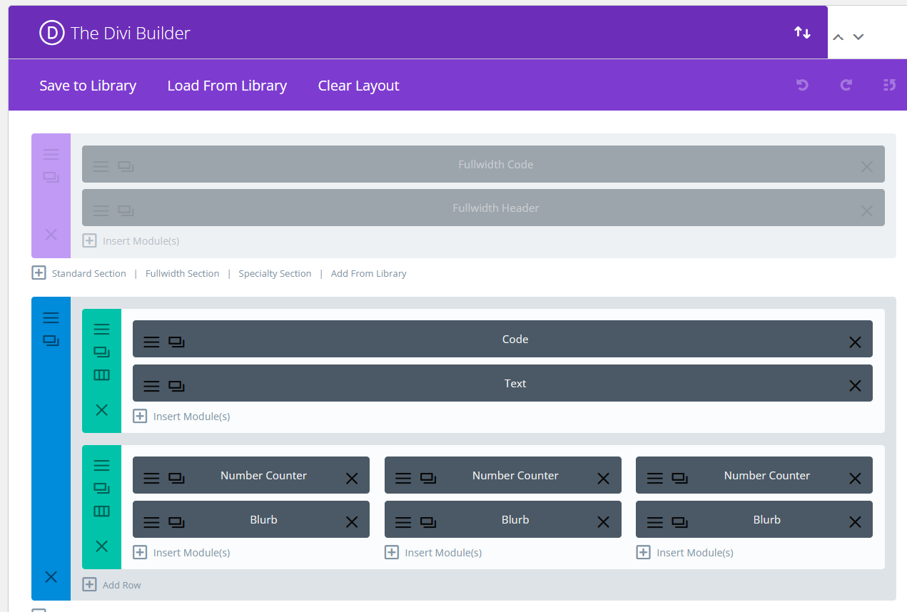Open first column Number Counter settings icon
This screenshot has height=612, width=907.
click(151, 478)
